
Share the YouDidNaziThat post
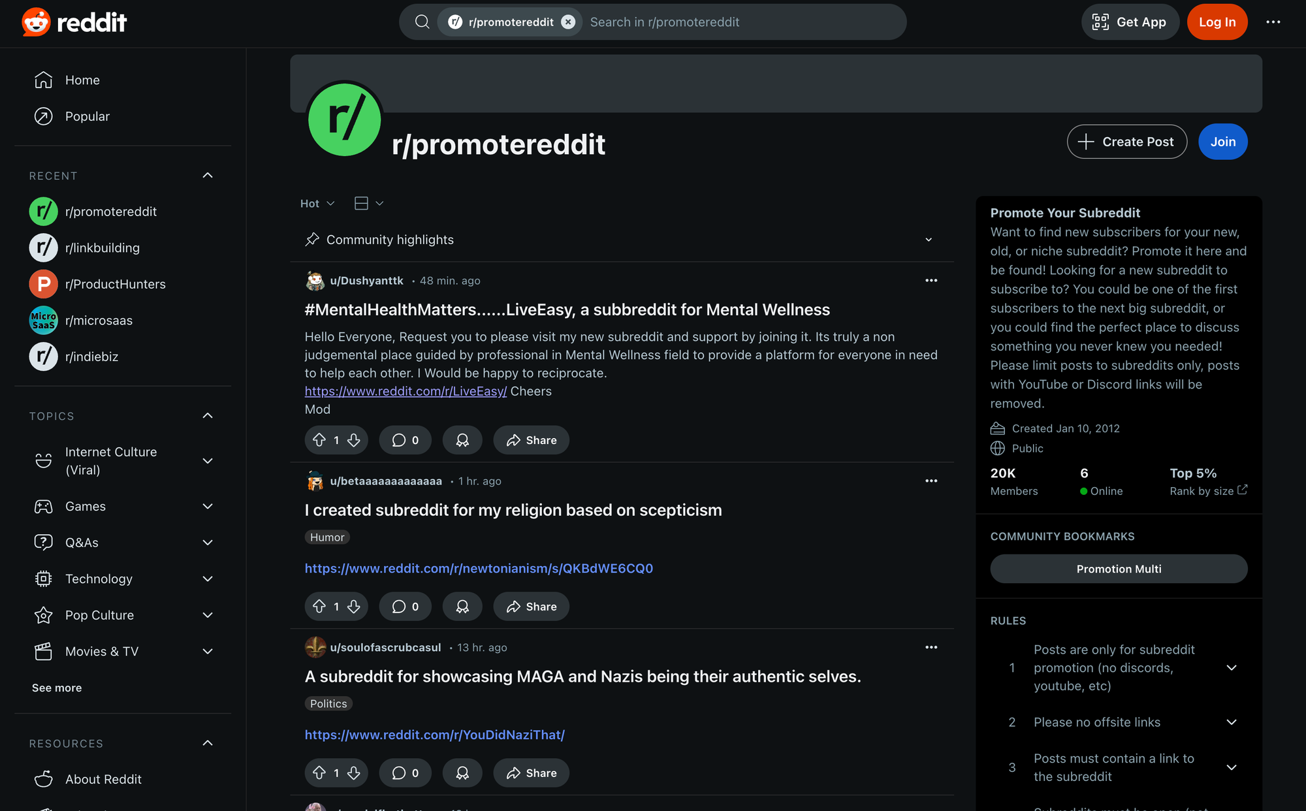pyautogui.click(x=532, y=773)
